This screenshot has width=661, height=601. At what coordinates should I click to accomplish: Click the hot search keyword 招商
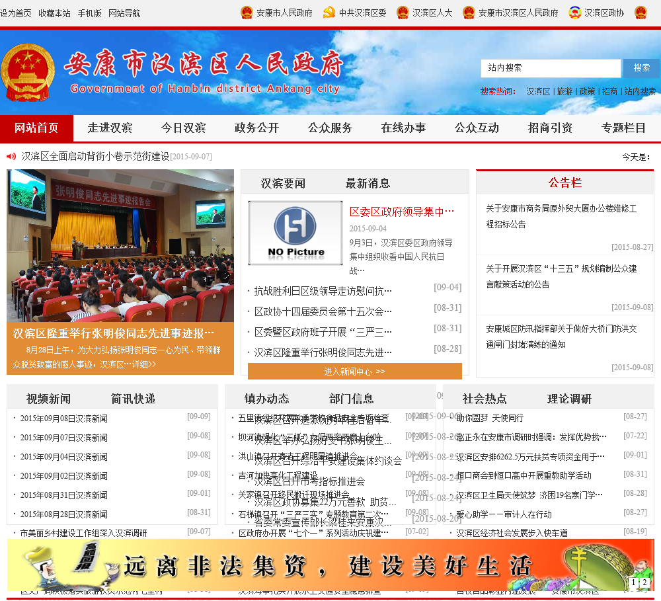(609, 91)
